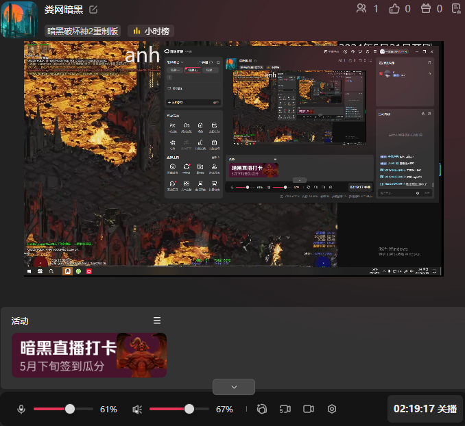Click the 61% microphone level value
Viewport: 465px width, 426px height.
(x=108, y=410)
